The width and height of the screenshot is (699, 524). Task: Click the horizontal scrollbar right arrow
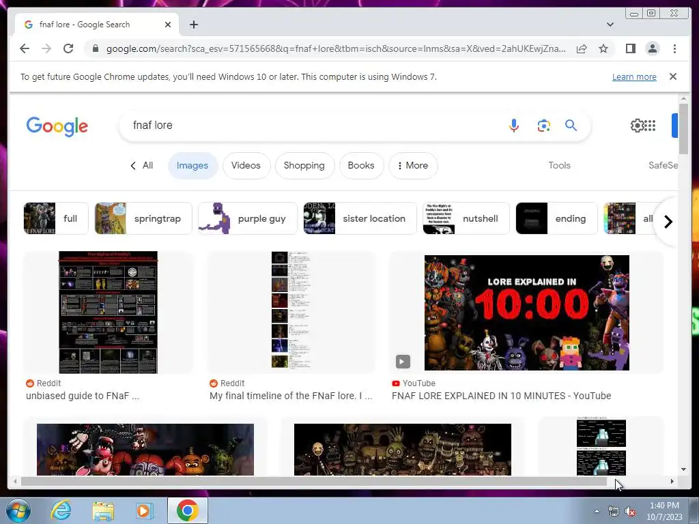(672, 481)
